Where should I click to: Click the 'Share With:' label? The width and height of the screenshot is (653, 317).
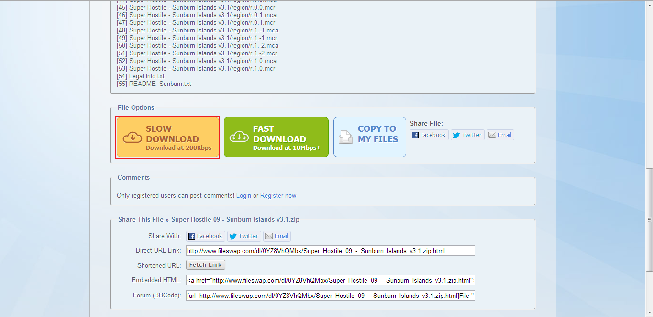click(165, 236)
